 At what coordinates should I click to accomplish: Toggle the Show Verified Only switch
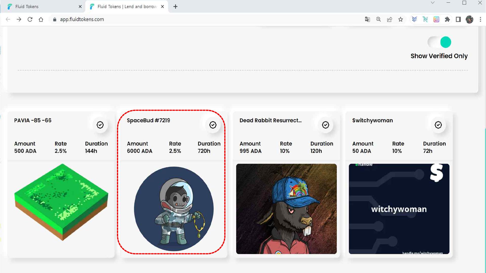439,42
